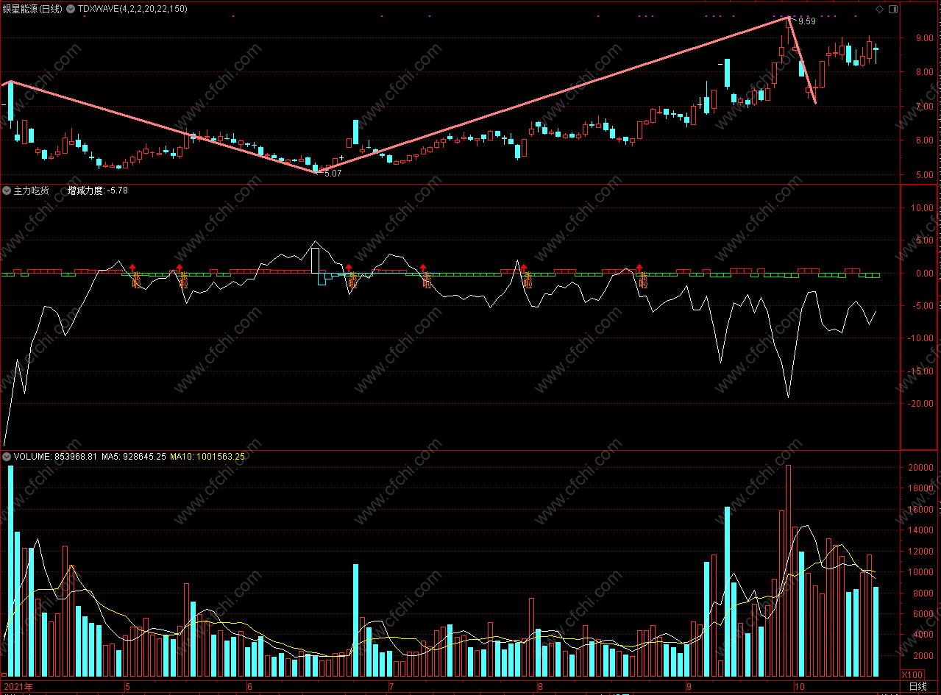The width and height of the screenshot is (941, 695).
Task: Click the tallest red volume bar near October
Action: pyautogui.click(x=789, y=571)
